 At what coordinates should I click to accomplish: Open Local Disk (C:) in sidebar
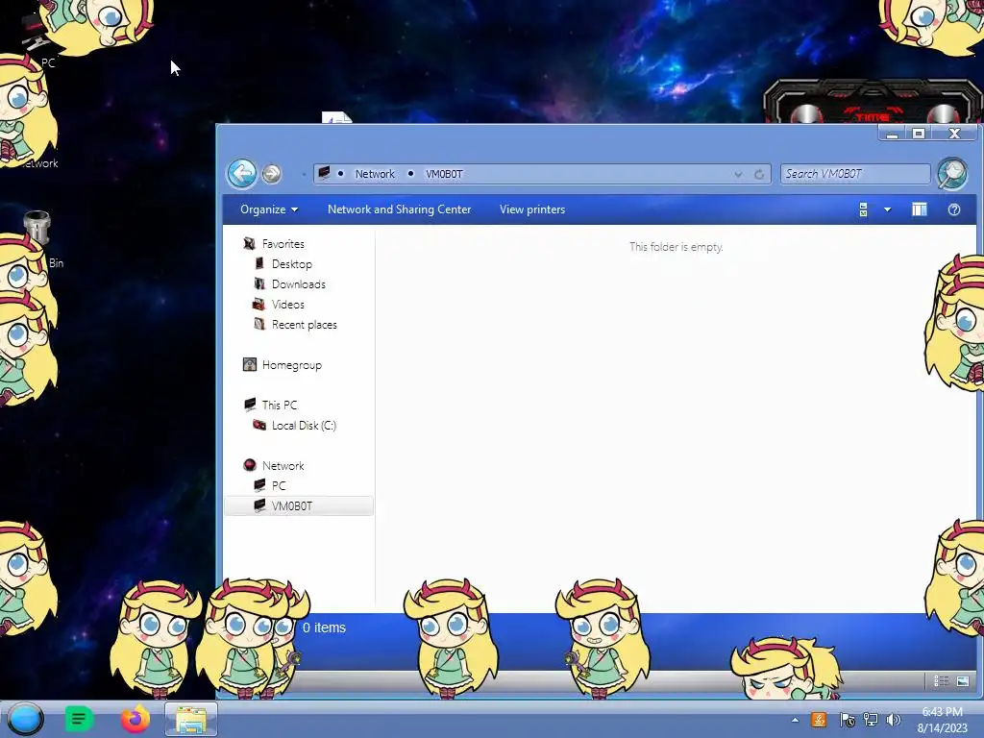pos(304,426)
